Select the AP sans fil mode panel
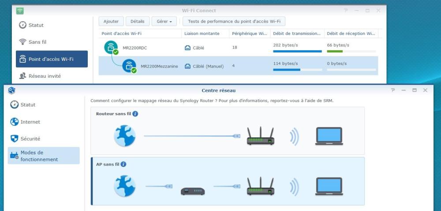The height and width of the screenshot is (211, 441). point(228,181)
